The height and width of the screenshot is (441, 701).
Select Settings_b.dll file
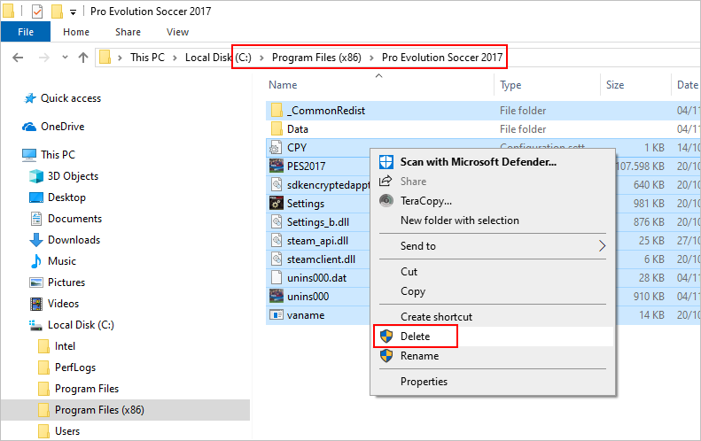click(318, 222)
